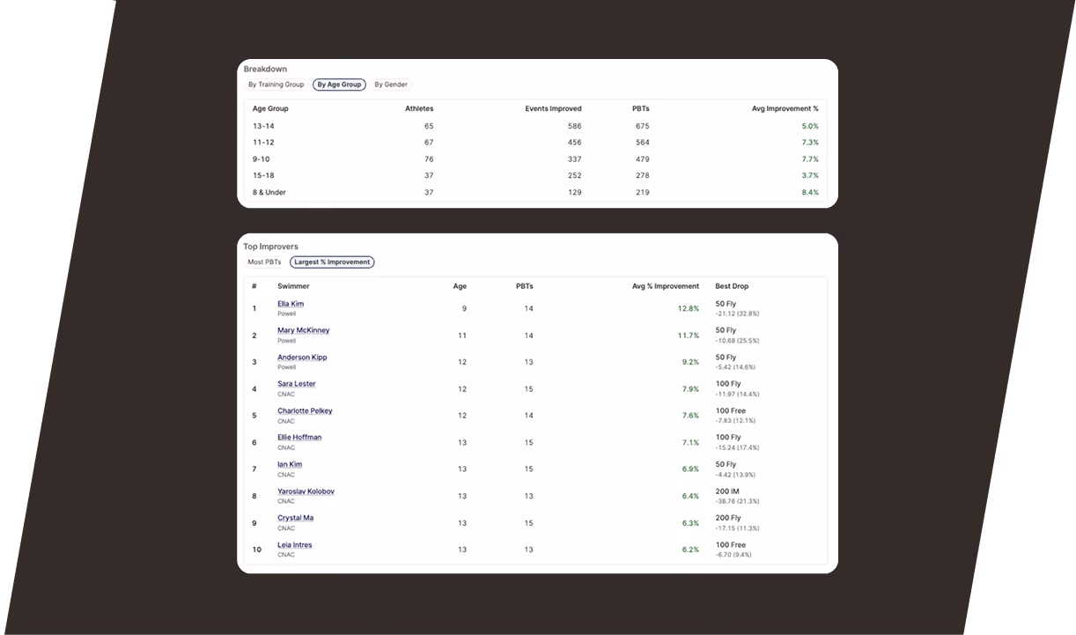Viewport: 1076px width, 635px height.
Task: Select the 13-14 age group row
Action: (x=535, y=126)
